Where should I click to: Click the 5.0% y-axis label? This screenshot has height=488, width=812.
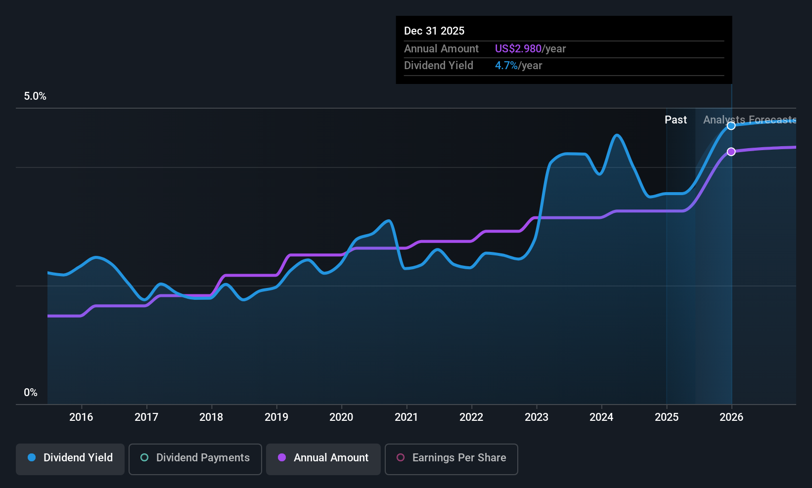35,96
